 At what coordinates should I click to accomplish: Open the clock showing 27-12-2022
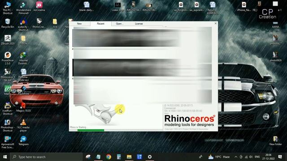point(268,157)
